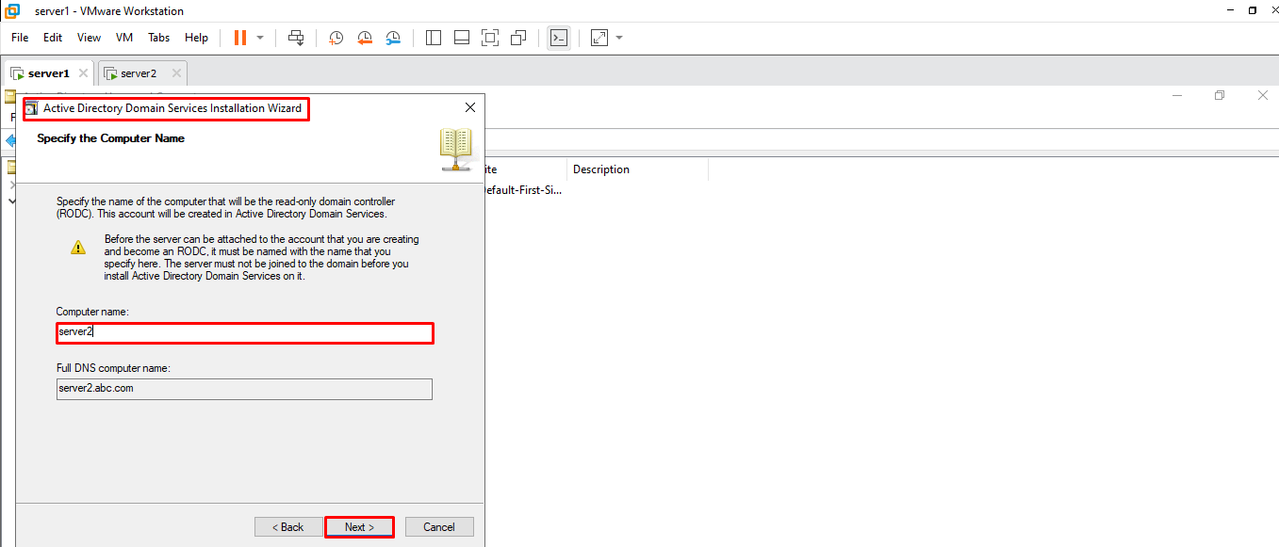Click the Back button in wizard
Image resolution: width=1279 pixels, height=547 pixels.
pos(288,527)
